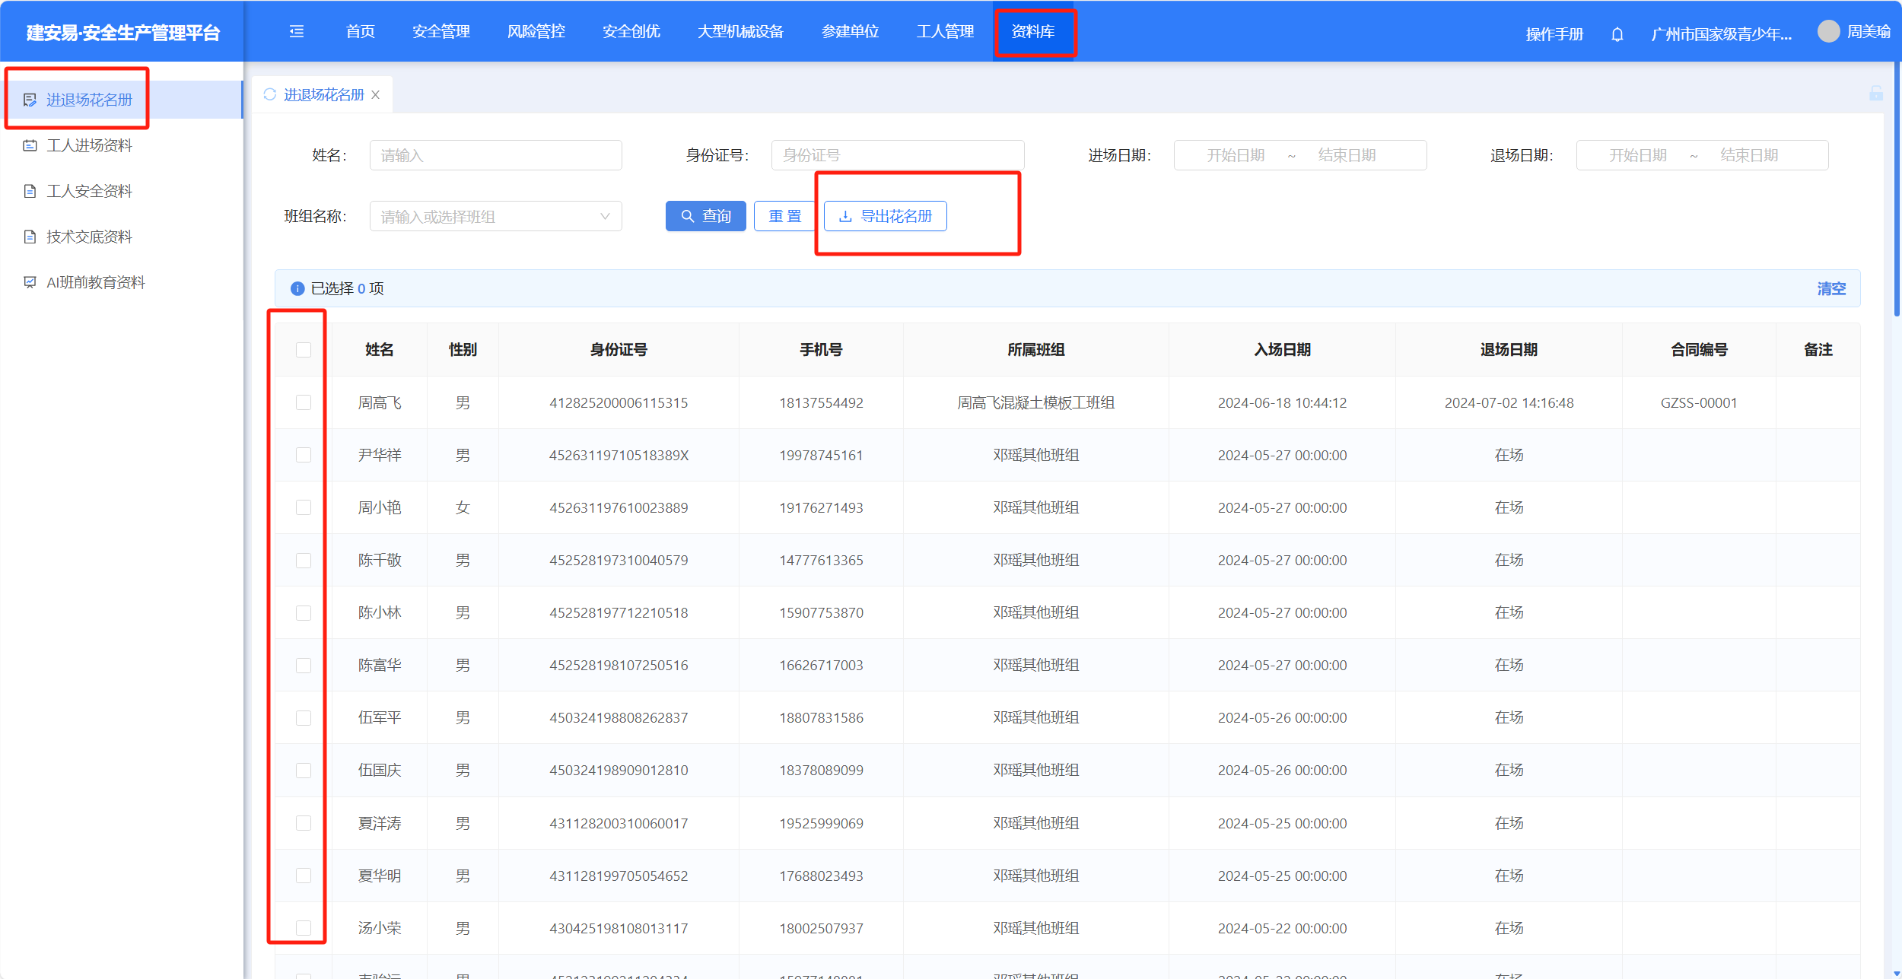Open project selector 广州市国家级青少年...
The width and height of the screenshot is (1902, 979).
(1720, 34)
